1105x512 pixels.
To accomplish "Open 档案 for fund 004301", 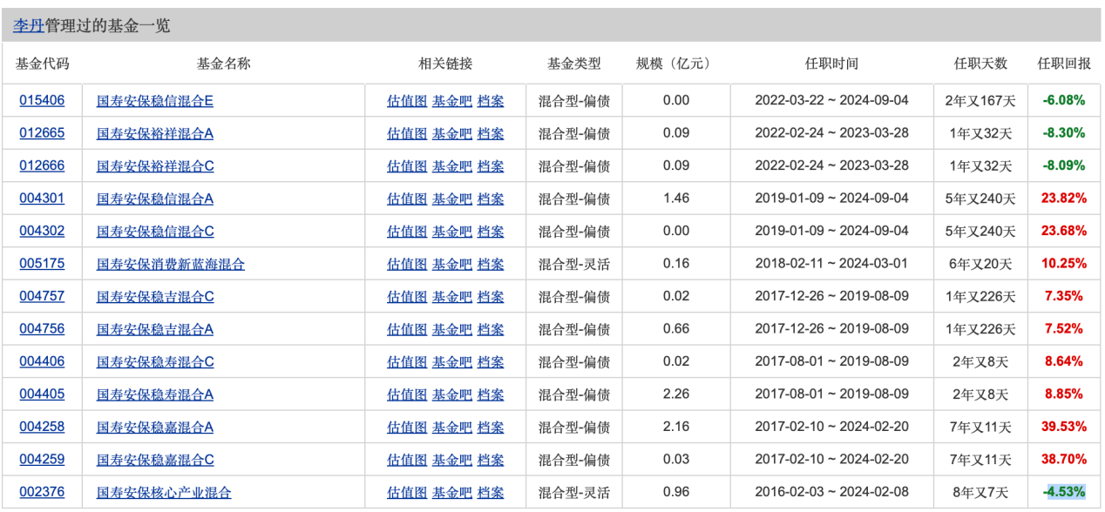I will (491, 199).
